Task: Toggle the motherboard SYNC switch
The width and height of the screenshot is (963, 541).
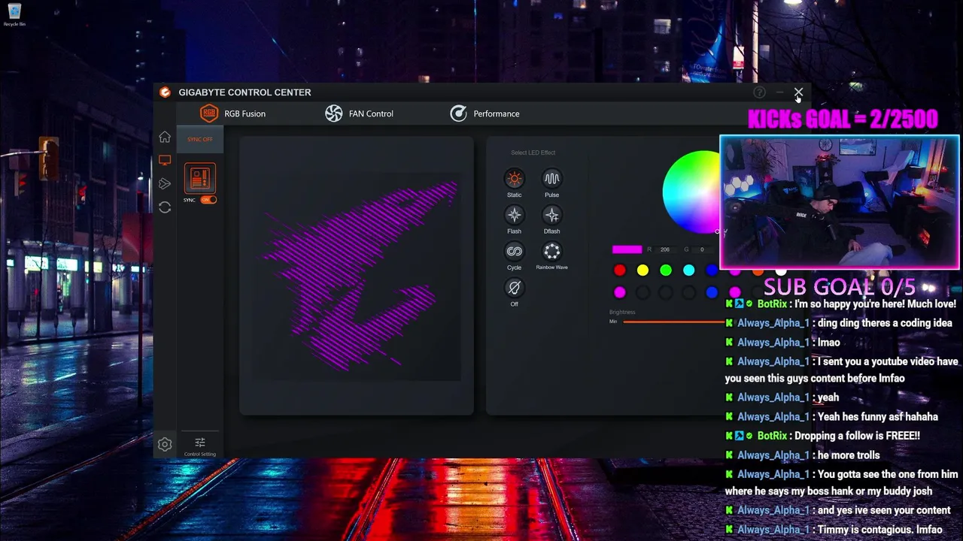Action: pos(208,200)
